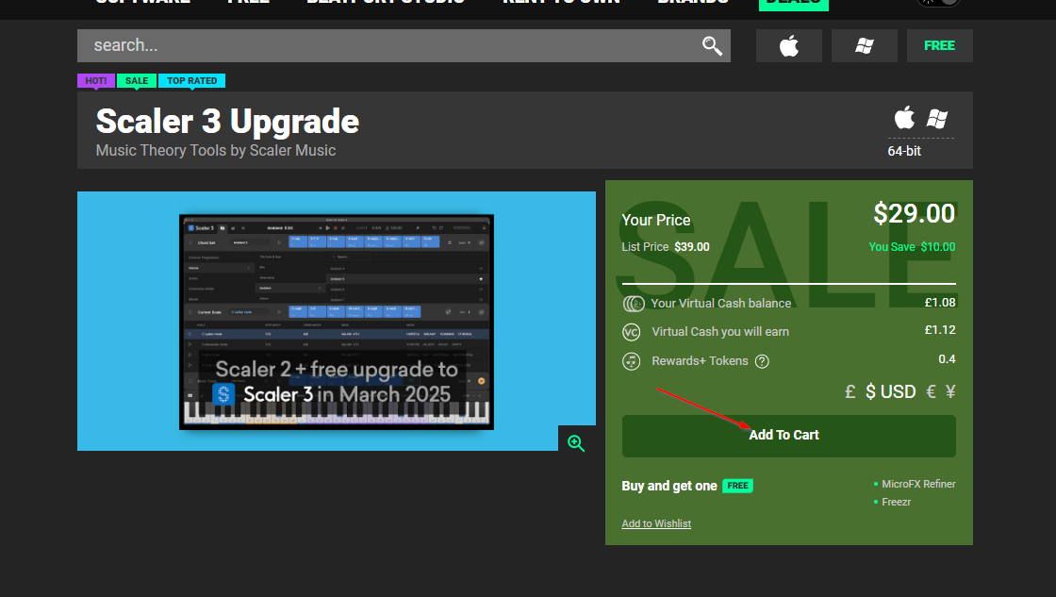Click the Buy and get one text
Viewport: 1056px width, 597px height.
coord(669,486)
